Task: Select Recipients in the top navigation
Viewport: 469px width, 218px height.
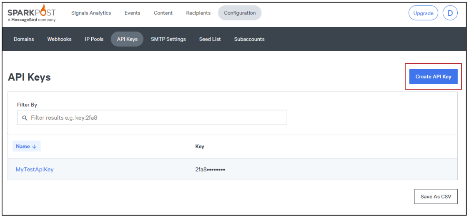Action: pyautogui.click(x=198, y=13)
